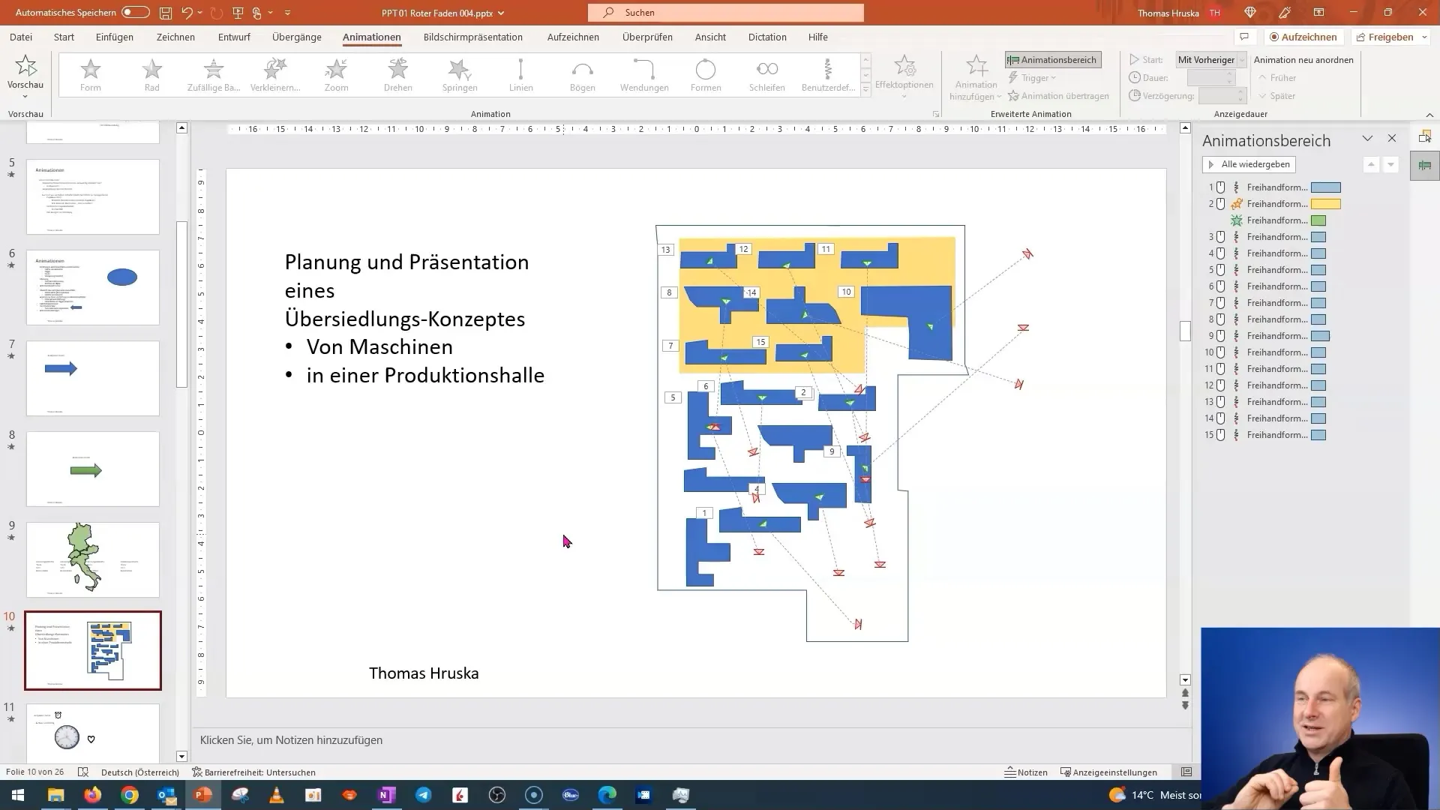The width and height of the screenshot is (1440, 810).
Task: Select the yellow timing bar of animation 2
Action: coord(1326,204)
